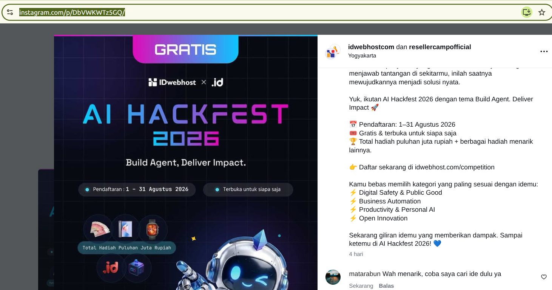Click the "Digital Safety & Public Good" category line
Image resolution: width=552 pixels, height=290 pixels.
(396, 192)
